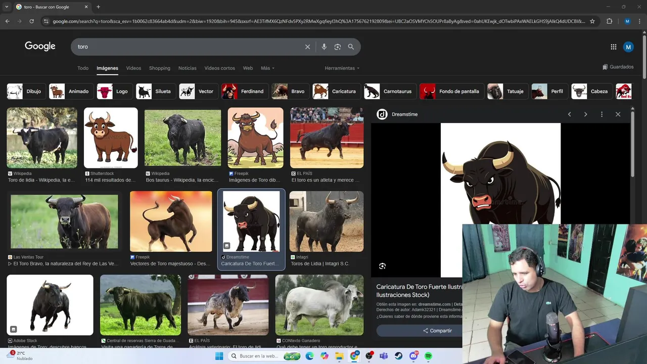Screen dimensions: 647x364
Task: Filter images by Vector chip
Action: 198,92
